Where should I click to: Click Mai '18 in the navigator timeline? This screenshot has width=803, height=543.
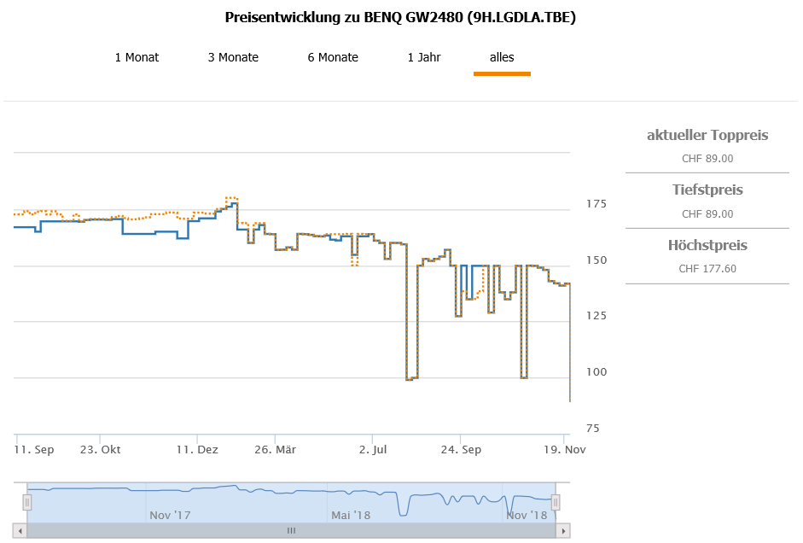(x=351, y=515)
